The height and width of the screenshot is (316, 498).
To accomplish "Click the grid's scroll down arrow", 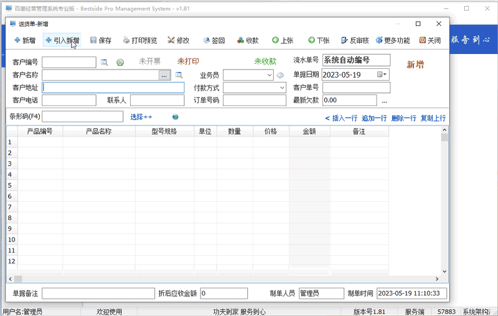I will point(444,271).
